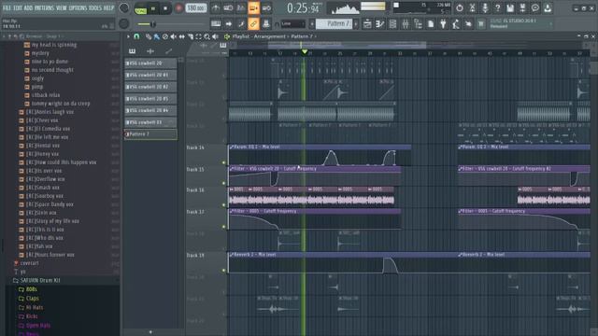Expand the Open Hats folder

click(x=37, y=326)
